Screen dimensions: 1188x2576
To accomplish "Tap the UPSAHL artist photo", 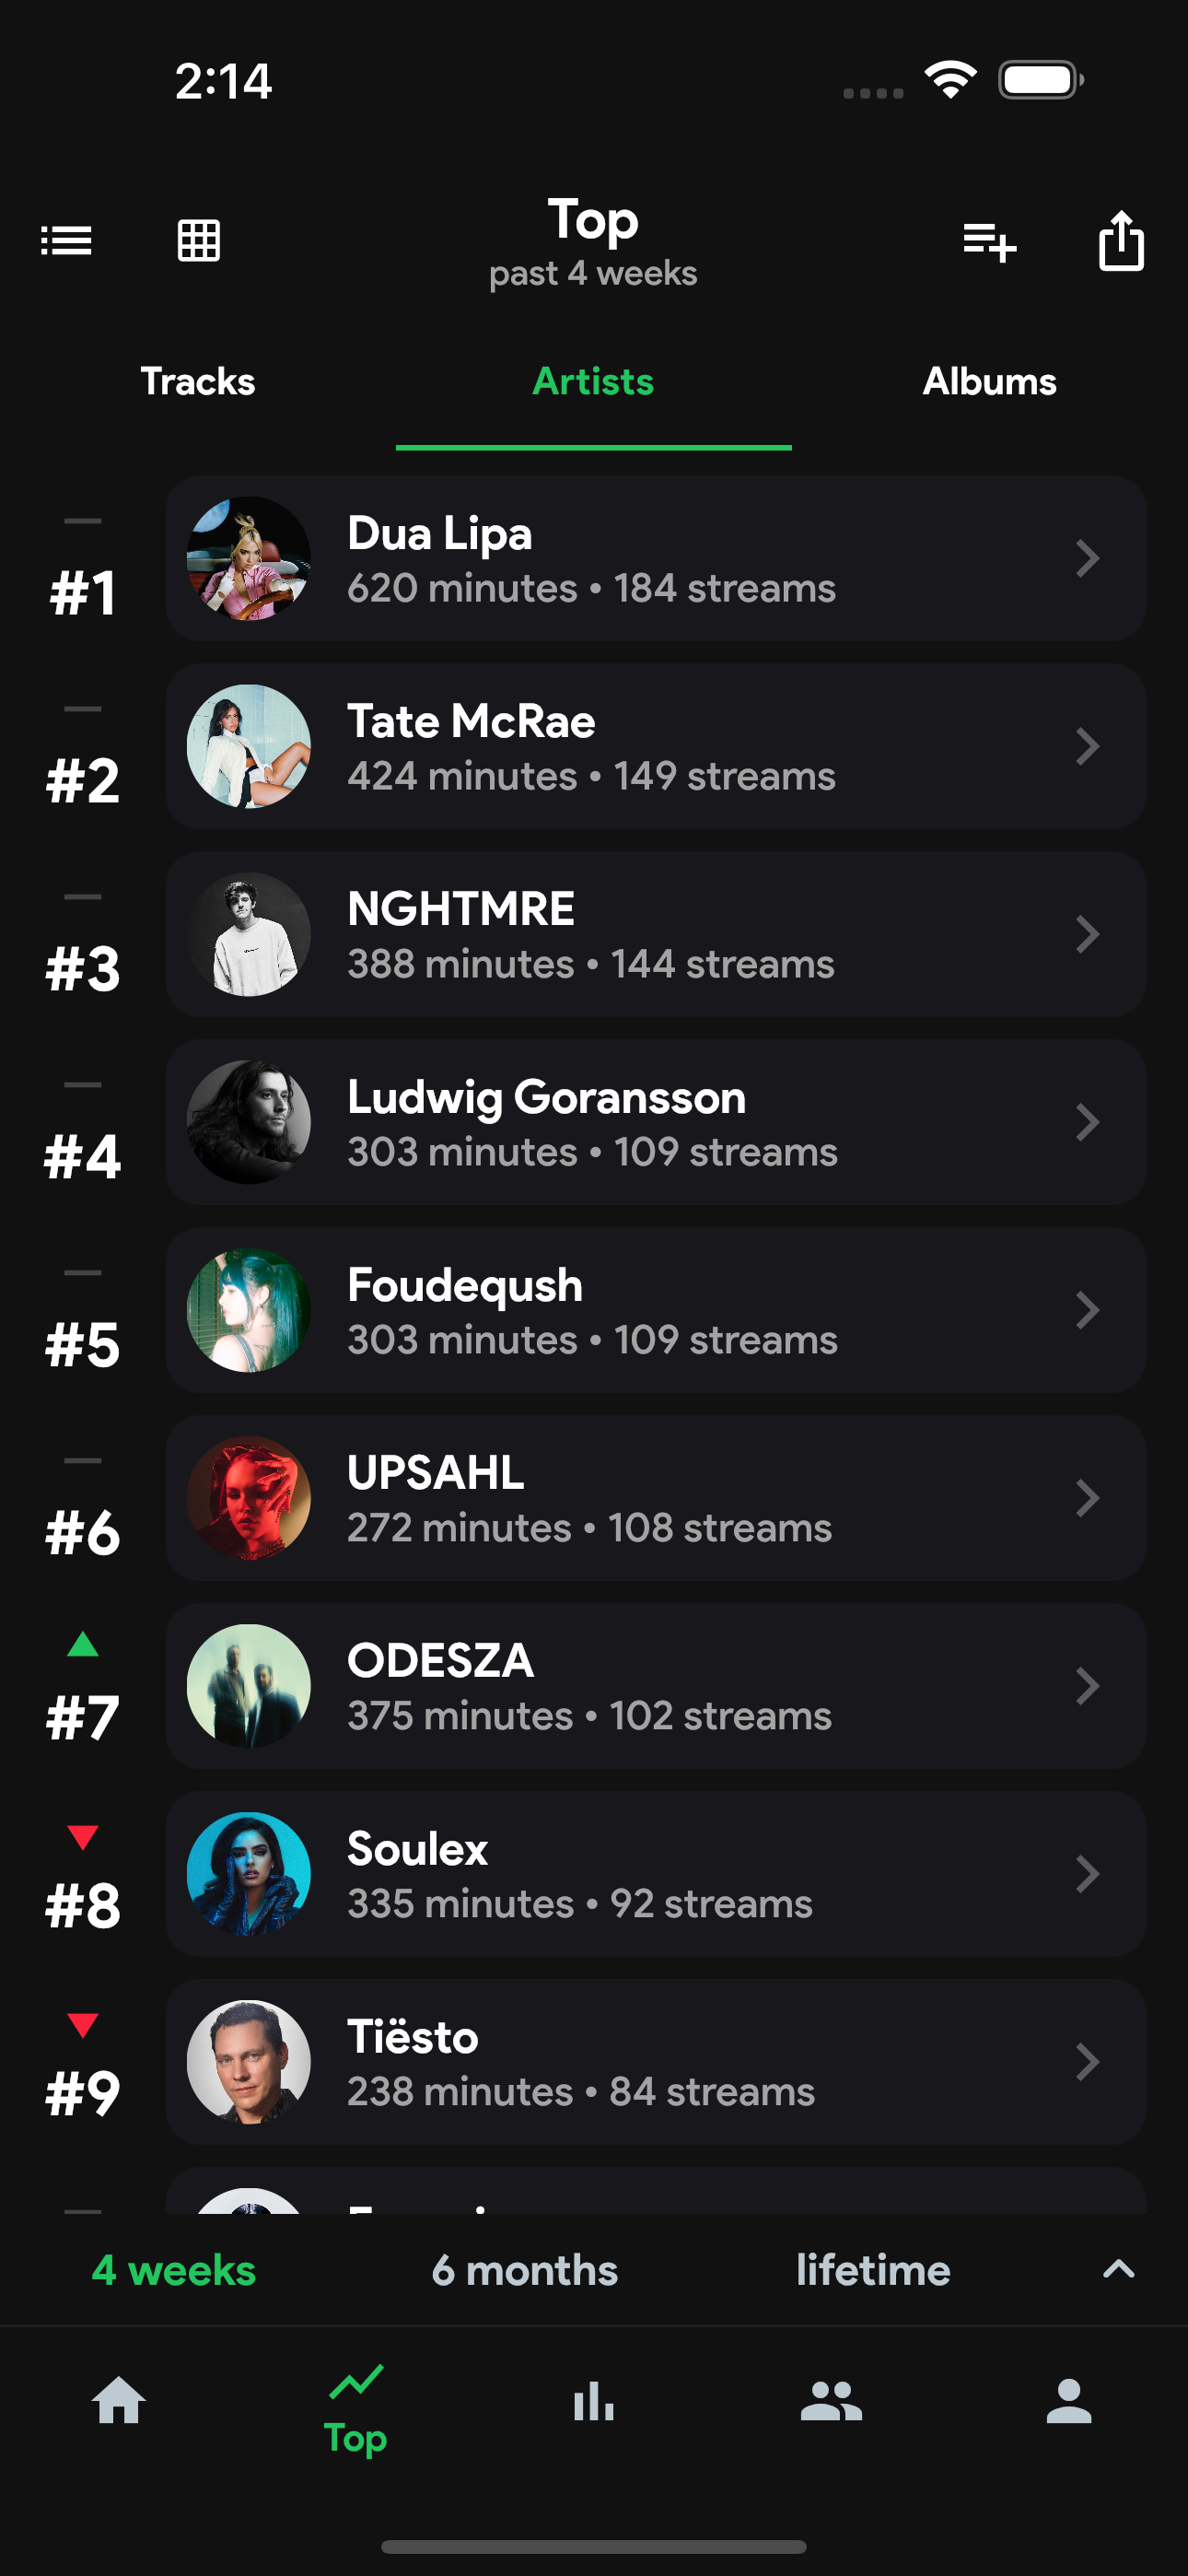I will click(x=249, y=1498).
